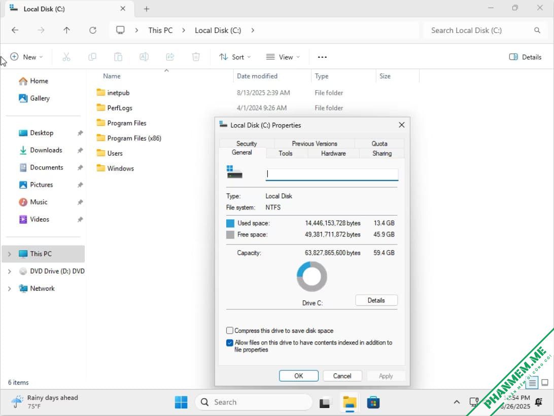Go back with the Back arrow
Screen dimensions: 554x416
pos(15,30)
